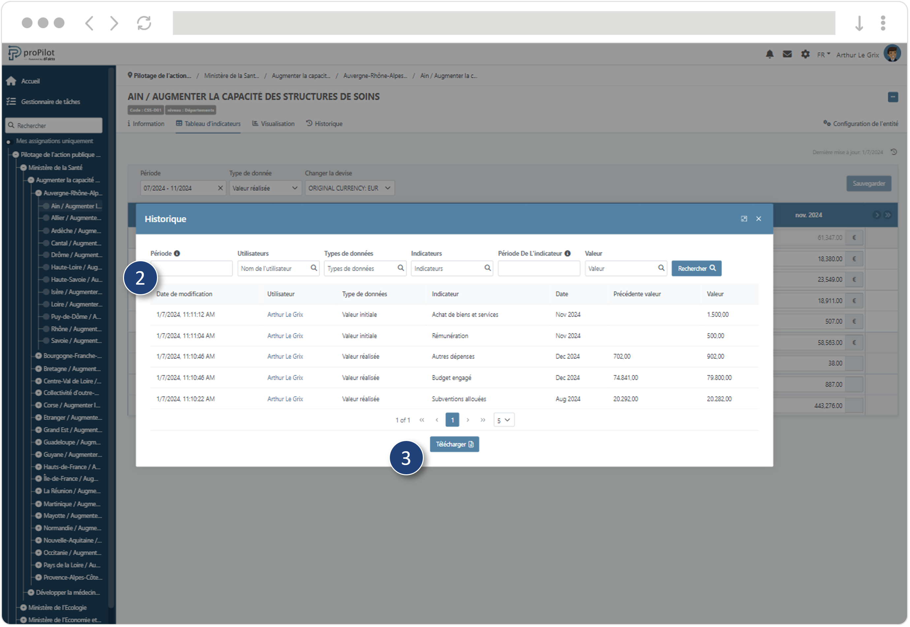910x627 pixels.
Task: Collapse the Ministère de la Santé node
Action: tap(23, 168)
